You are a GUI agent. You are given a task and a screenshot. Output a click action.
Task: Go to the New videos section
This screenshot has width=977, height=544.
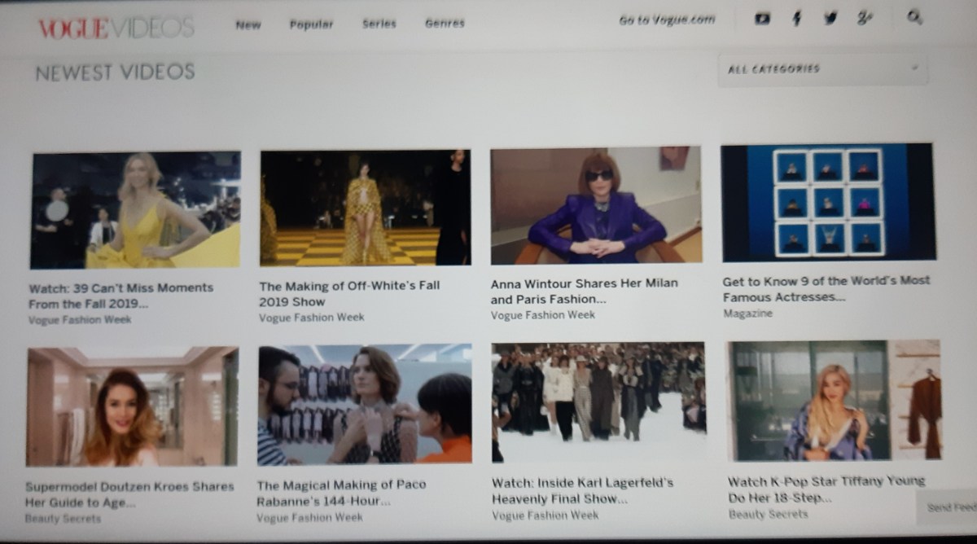coord(248,24)
